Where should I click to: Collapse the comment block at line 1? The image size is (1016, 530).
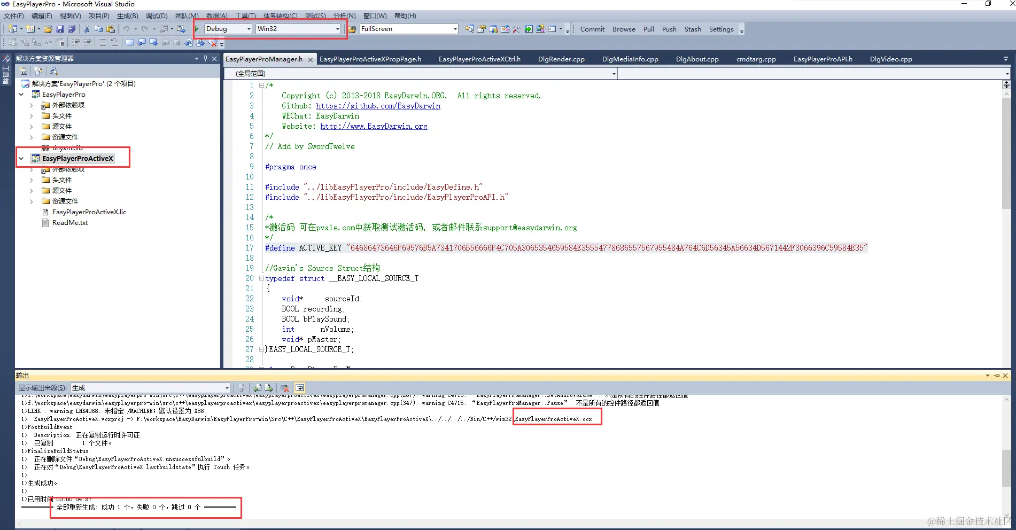(261, 85)
